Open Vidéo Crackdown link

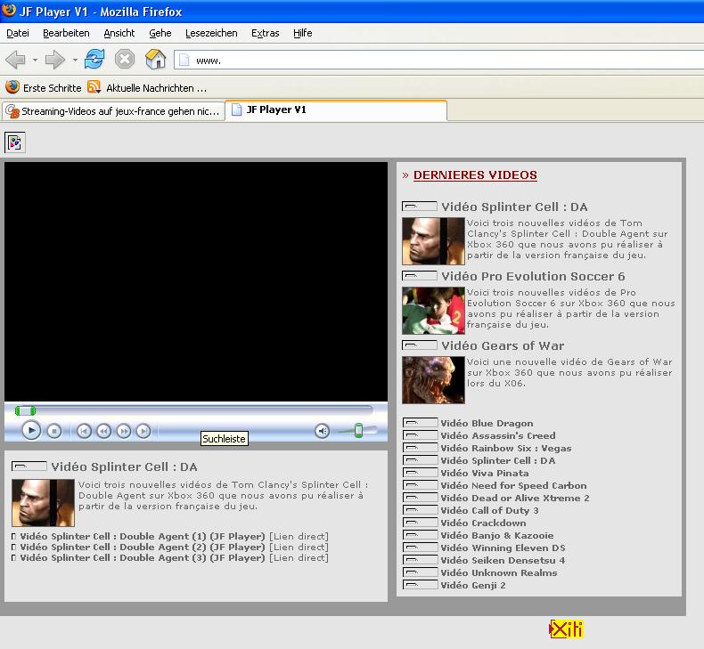coord(483,523)
